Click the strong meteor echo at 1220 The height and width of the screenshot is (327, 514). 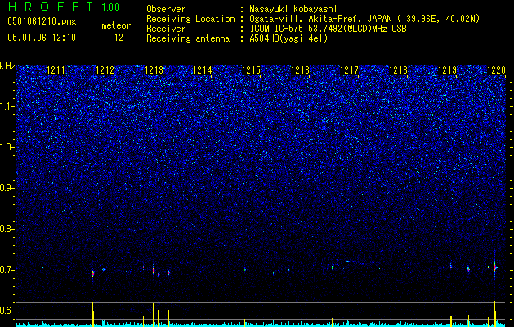coord(494,267)
